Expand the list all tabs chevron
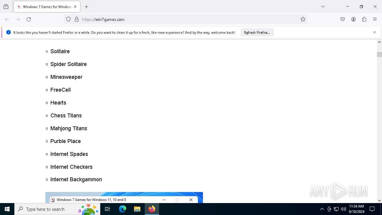The width and height of the screenshot is (382, 215). [x=323, y=7]
